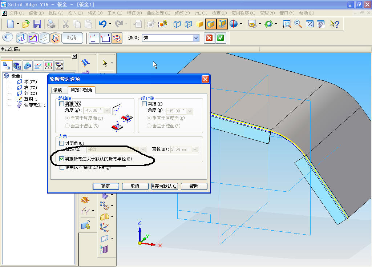Enable start end 斜接(M) checkbox
The height and width of the screenshot is (267, 372).
click(62, 104)
